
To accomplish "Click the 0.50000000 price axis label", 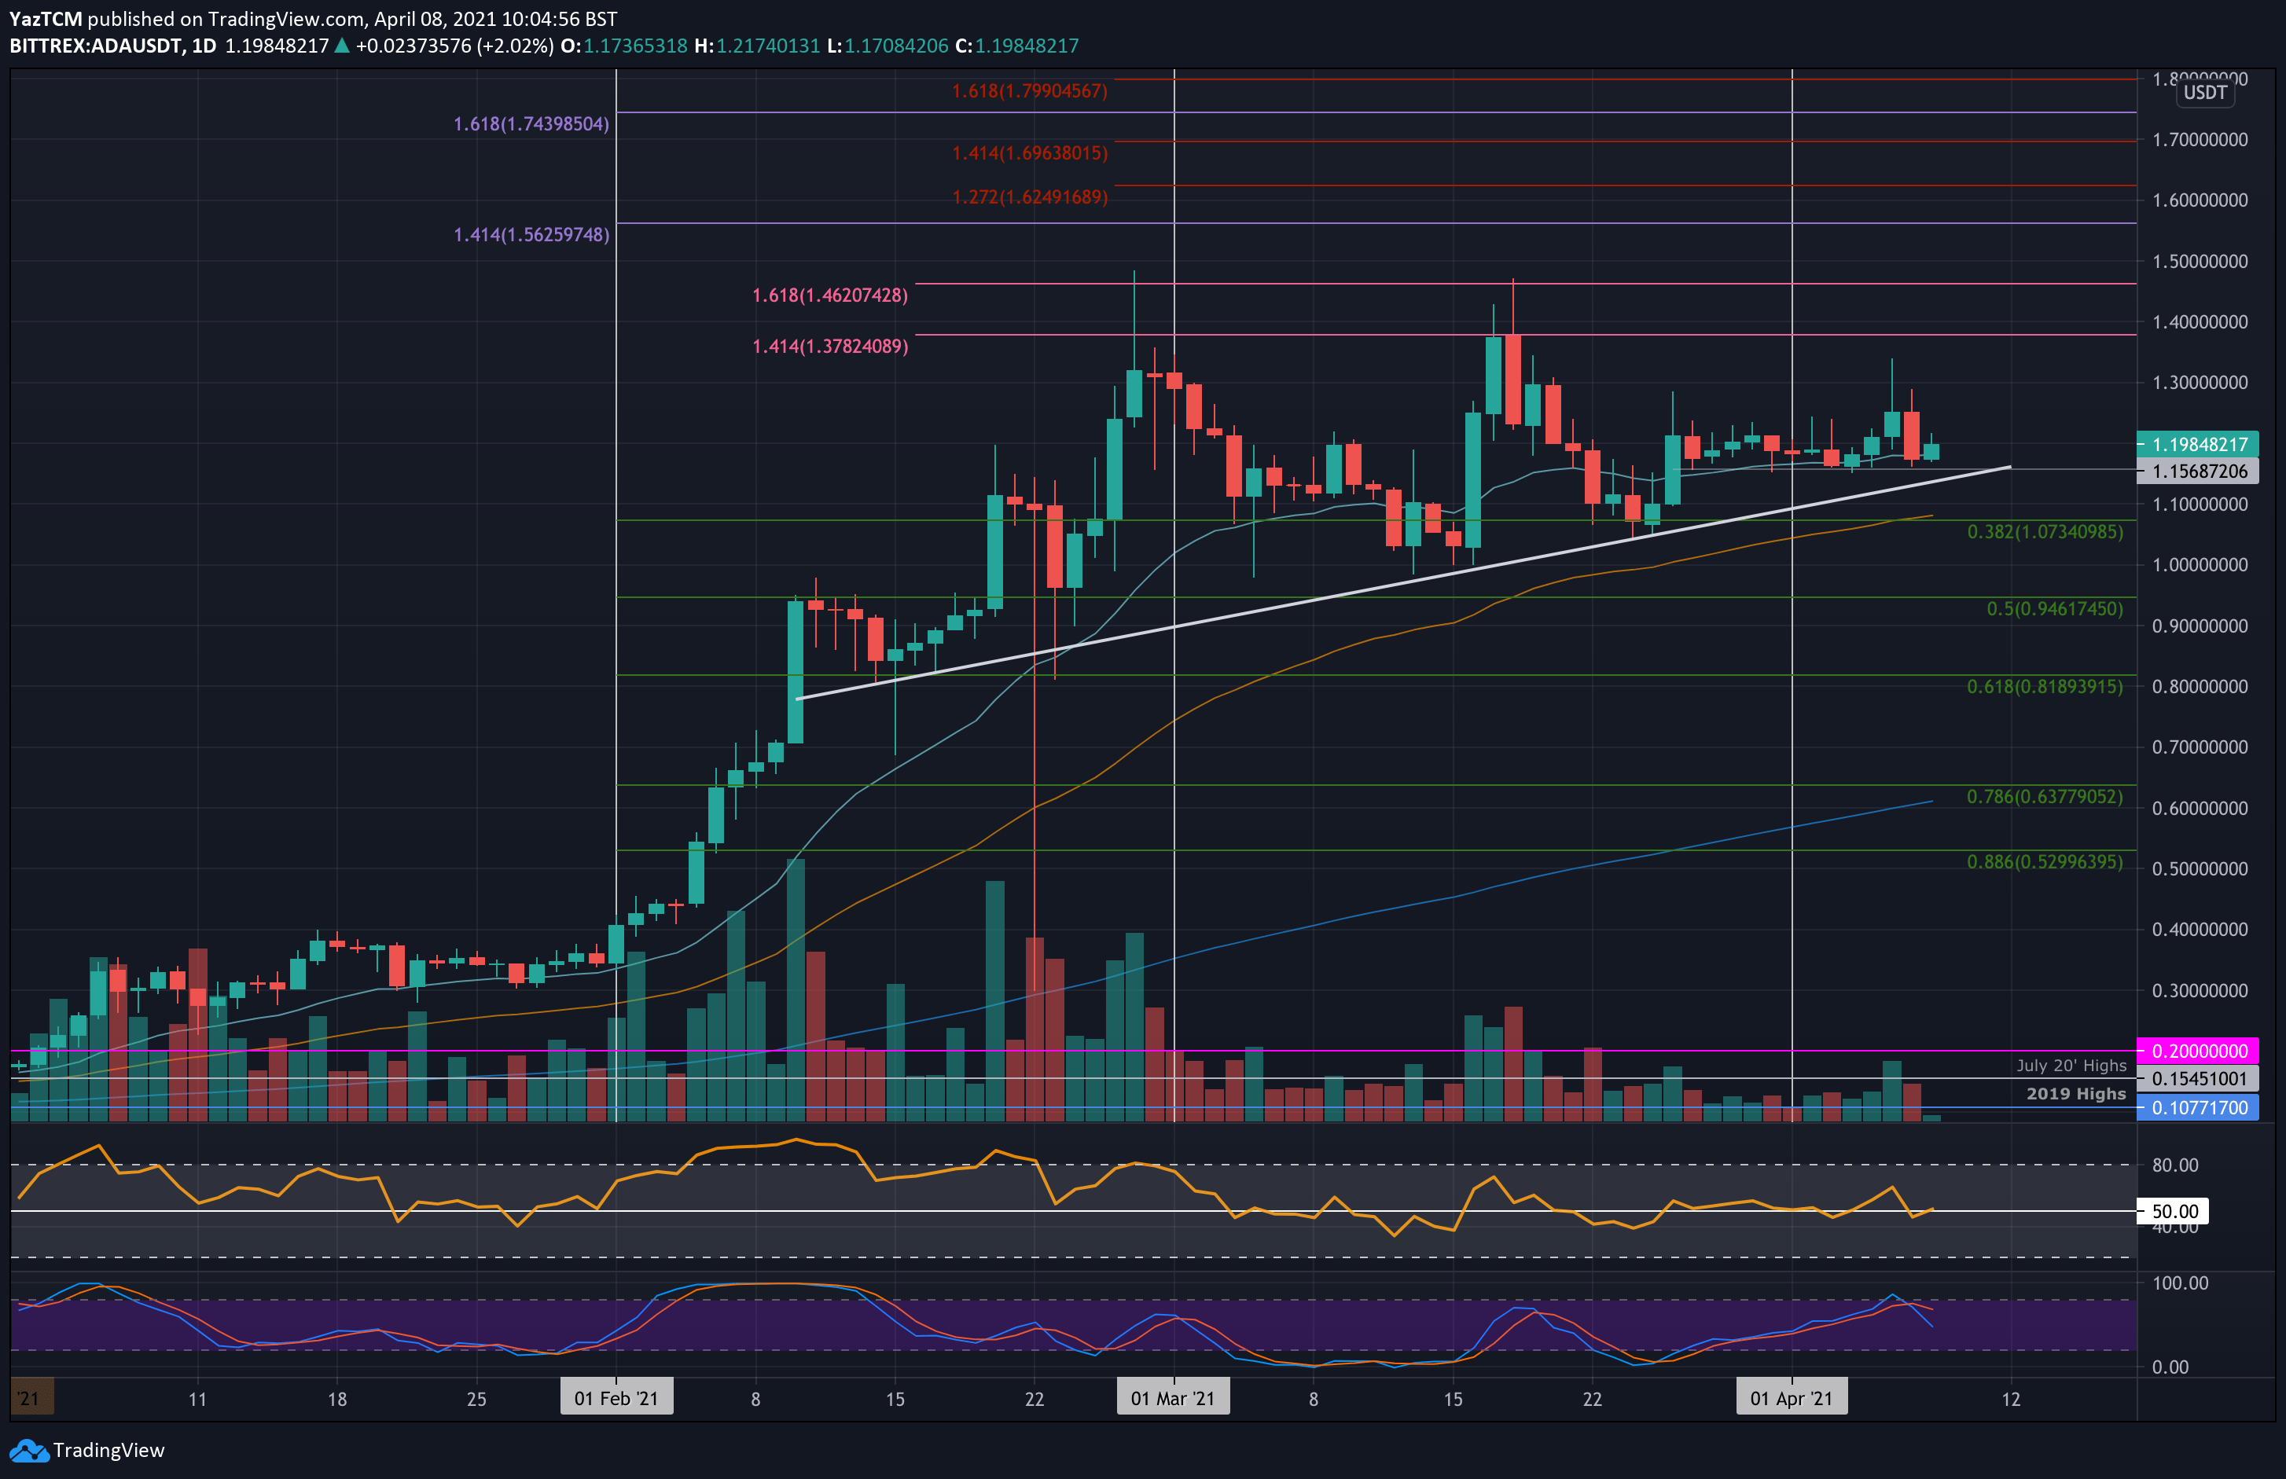I will (x=2200, y=868).
